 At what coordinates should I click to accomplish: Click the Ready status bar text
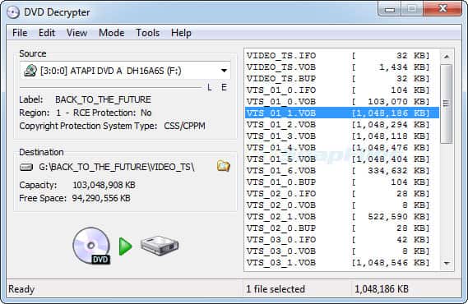click(x=21, y=289)
